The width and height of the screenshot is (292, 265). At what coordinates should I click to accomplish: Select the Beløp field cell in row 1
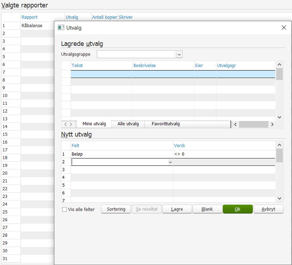pos(122,154)
